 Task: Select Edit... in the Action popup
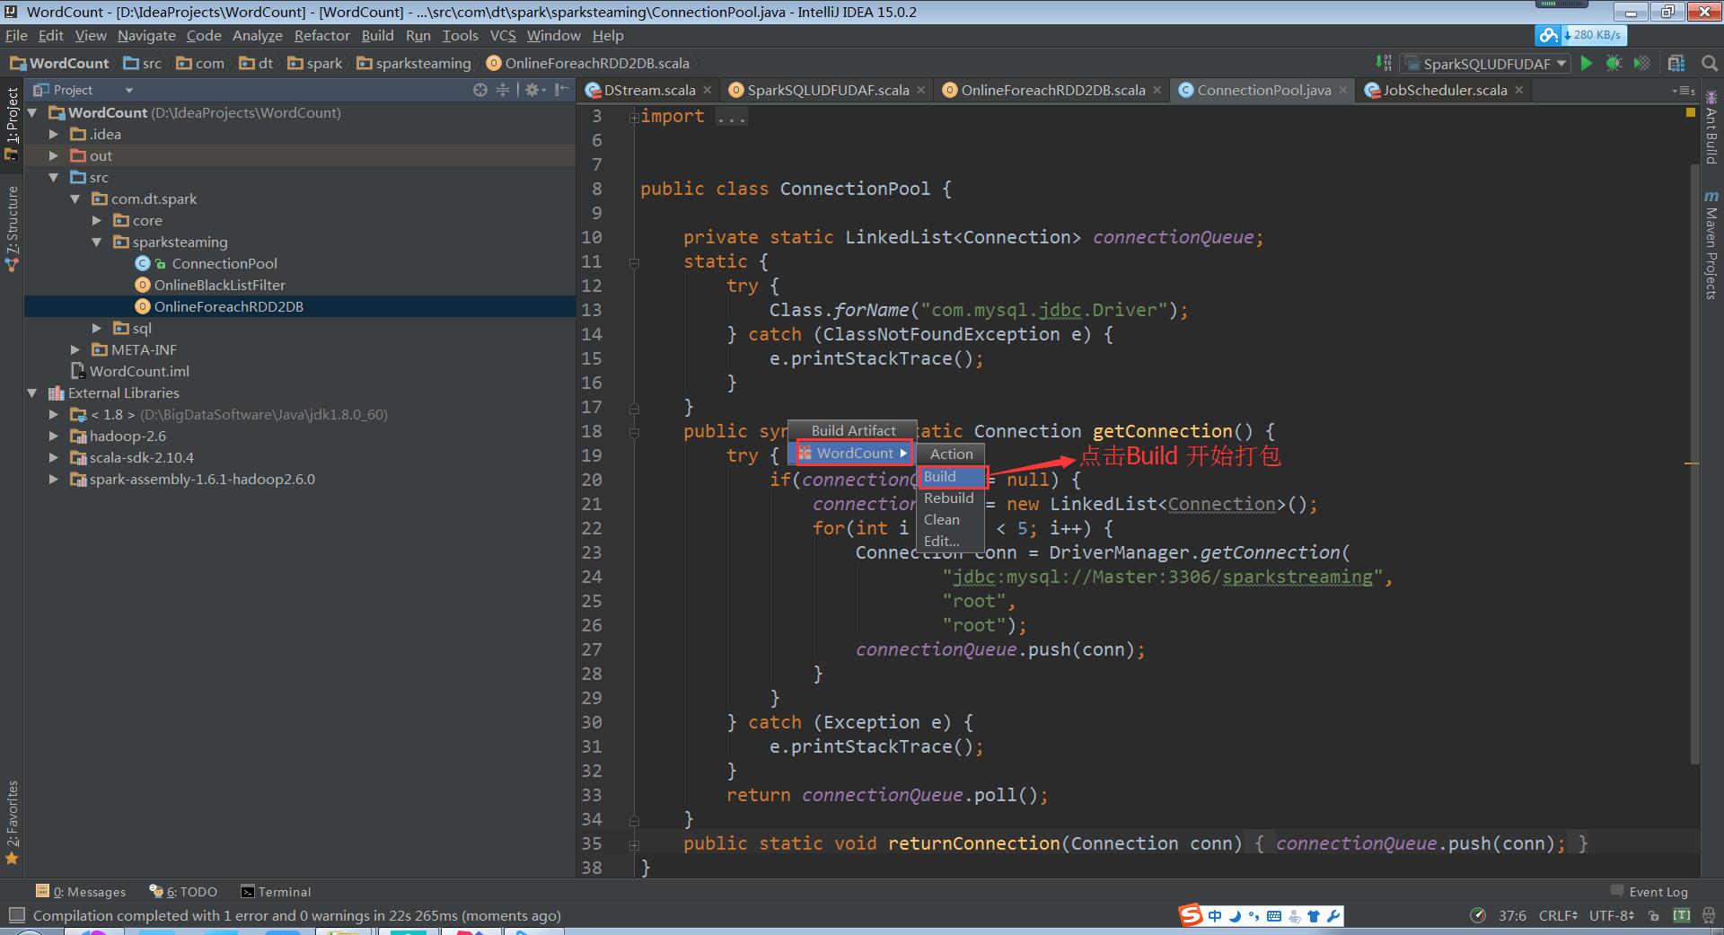[x=952, y=541]
